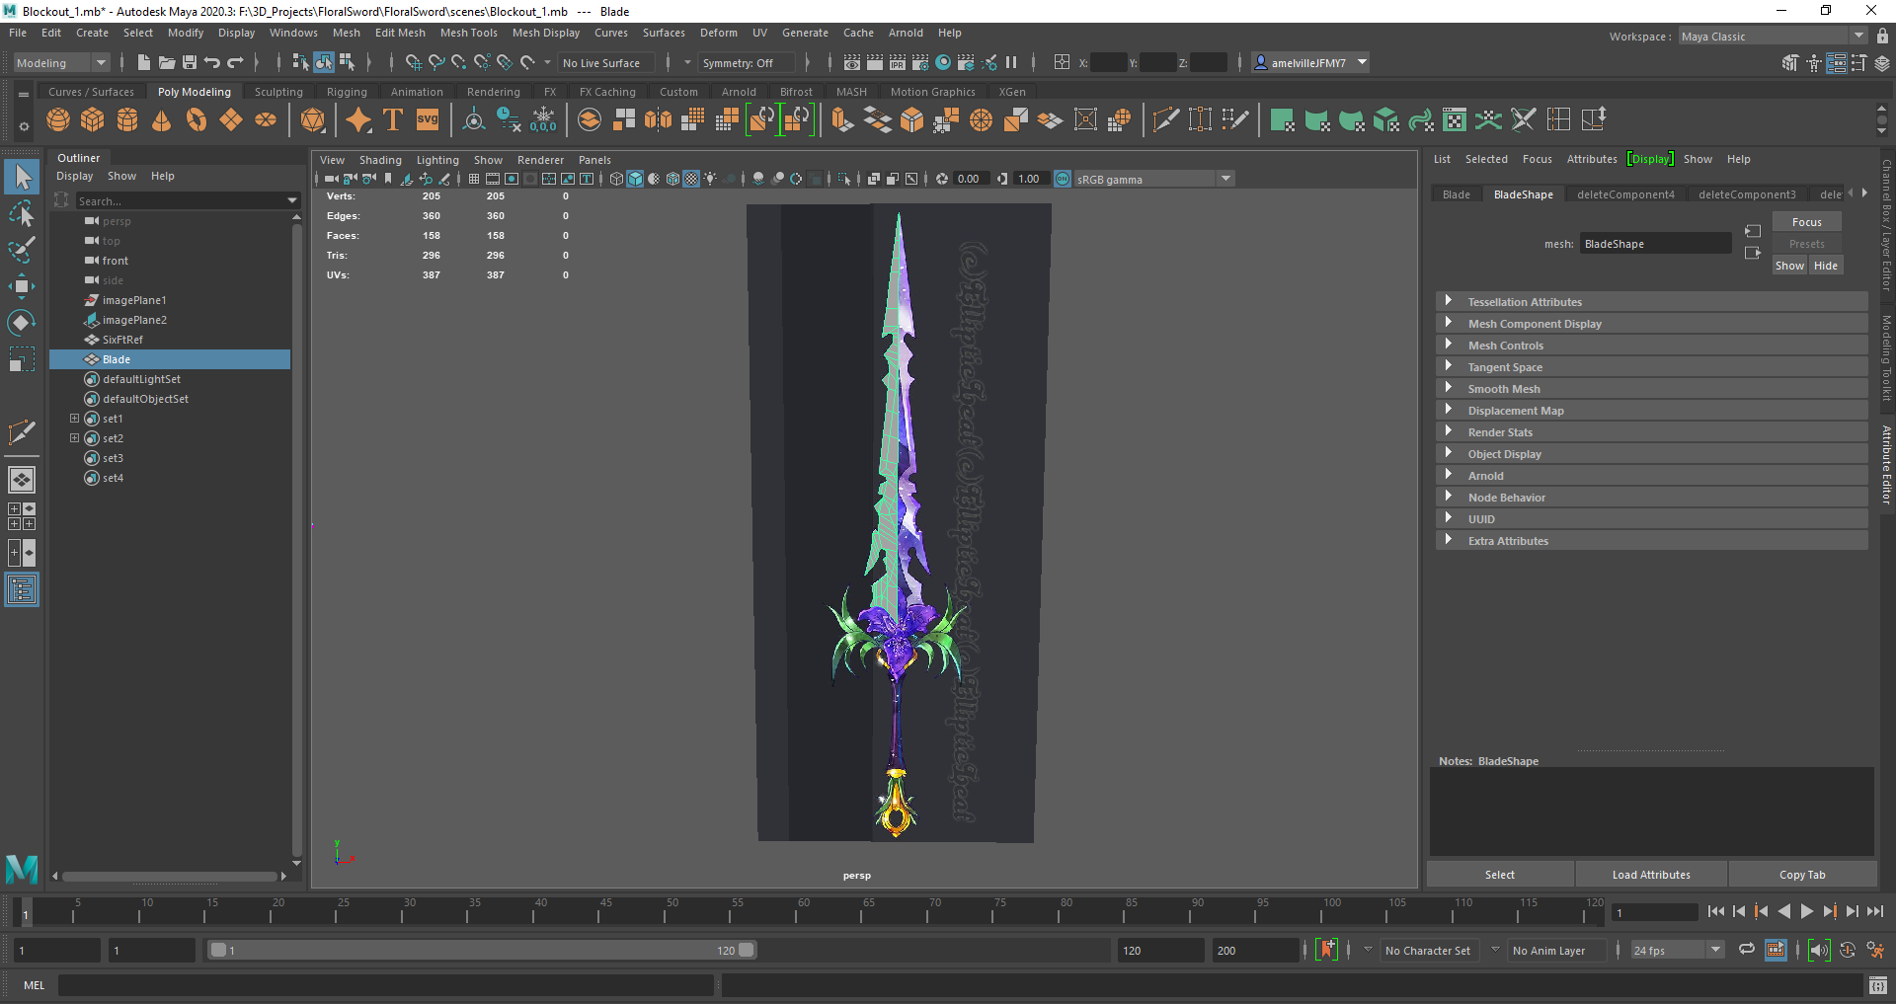
Task: Click the Undo arrow icon
Action: coord(212,62)
